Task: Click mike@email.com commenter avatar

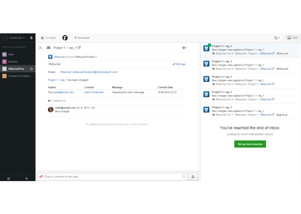Action: [51, 110]
